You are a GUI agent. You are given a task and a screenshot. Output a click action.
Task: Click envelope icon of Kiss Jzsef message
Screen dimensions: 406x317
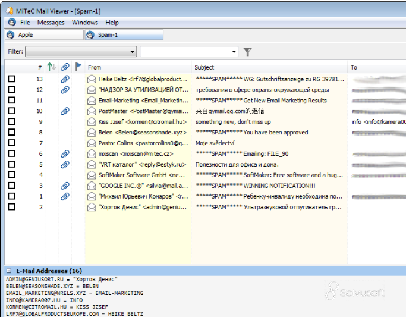click(92, 122)
